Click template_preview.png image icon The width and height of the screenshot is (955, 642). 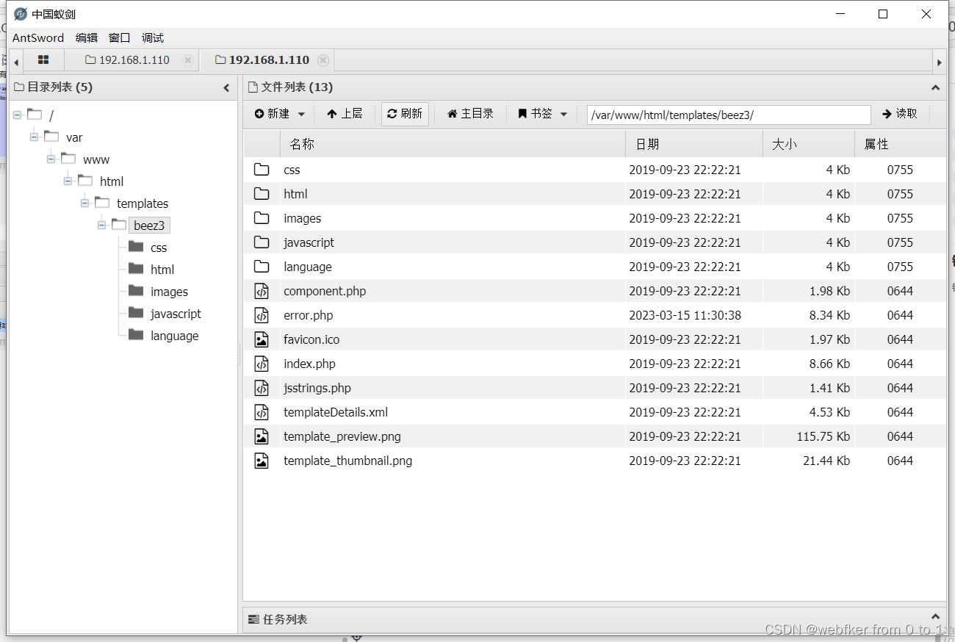(x=262, y=436)
